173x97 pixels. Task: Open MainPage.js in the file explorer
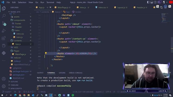21,54
